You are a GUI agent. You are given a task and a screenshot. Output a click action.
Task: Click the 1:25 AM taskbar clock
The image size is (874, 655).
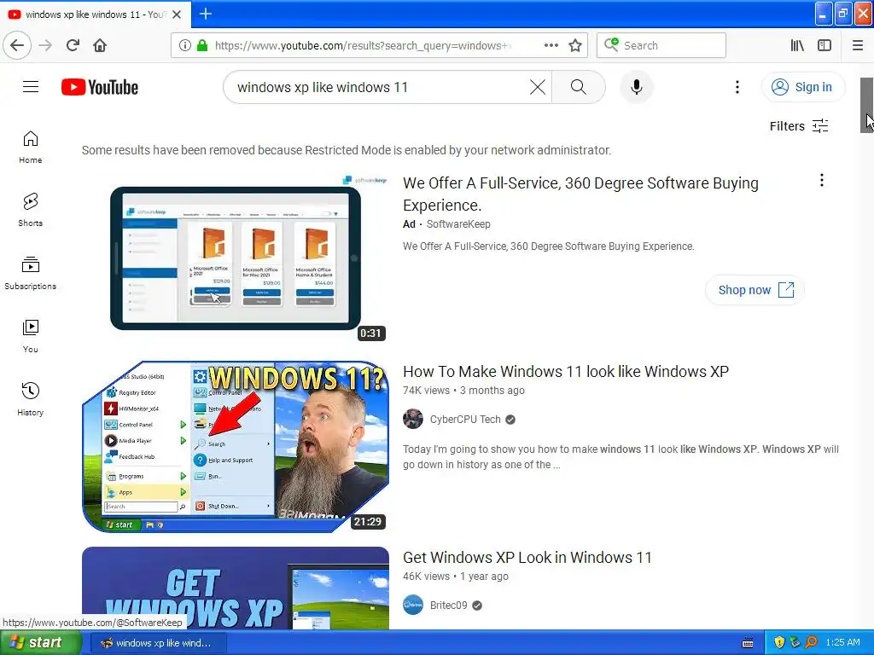(842, 642)
